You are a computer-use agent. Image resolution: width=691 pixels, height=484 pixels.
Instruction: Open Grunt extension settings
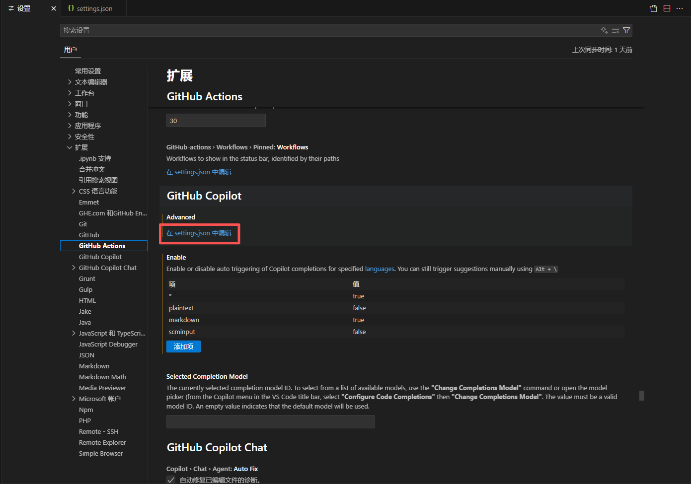pyautogui.click(x=87, y=278)
